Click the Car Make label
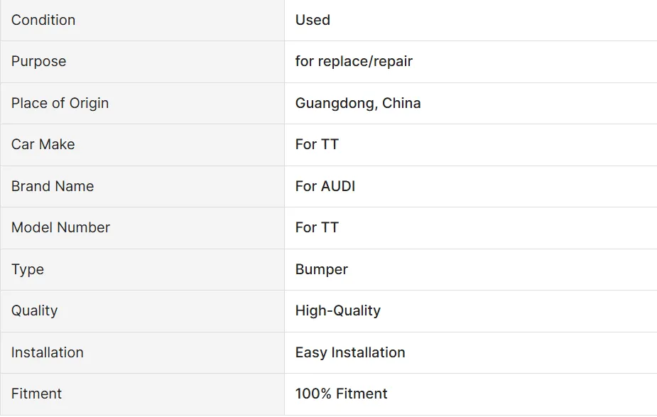The width and height of the screenshot is (657, 417). pyautogui.click(x=43, y=144)
